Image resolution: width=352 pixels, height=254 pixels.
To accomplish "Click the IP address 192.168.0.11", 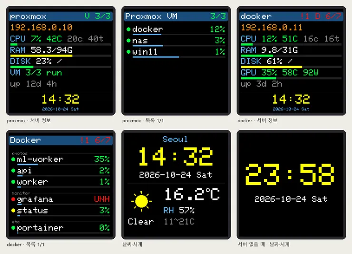I will [272, 28].
